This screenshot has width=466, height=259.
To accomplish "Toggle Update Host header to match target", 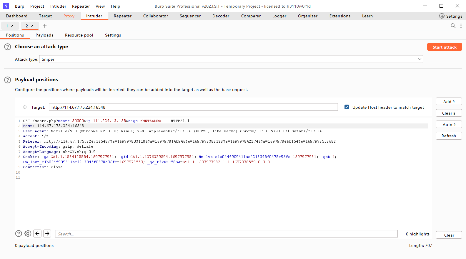I will pyautogui.click(x=347, y=107).
